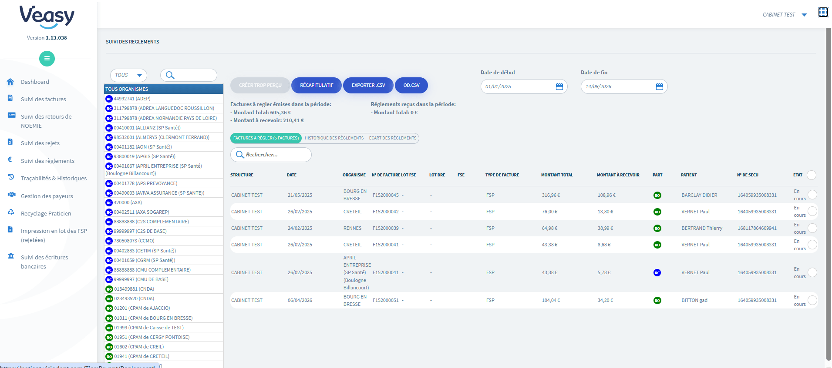Click the Recyclage Praticien recycle icon
Image resolution: width=832 pixels, height=368 pixels.
click(x=11, y=212)
